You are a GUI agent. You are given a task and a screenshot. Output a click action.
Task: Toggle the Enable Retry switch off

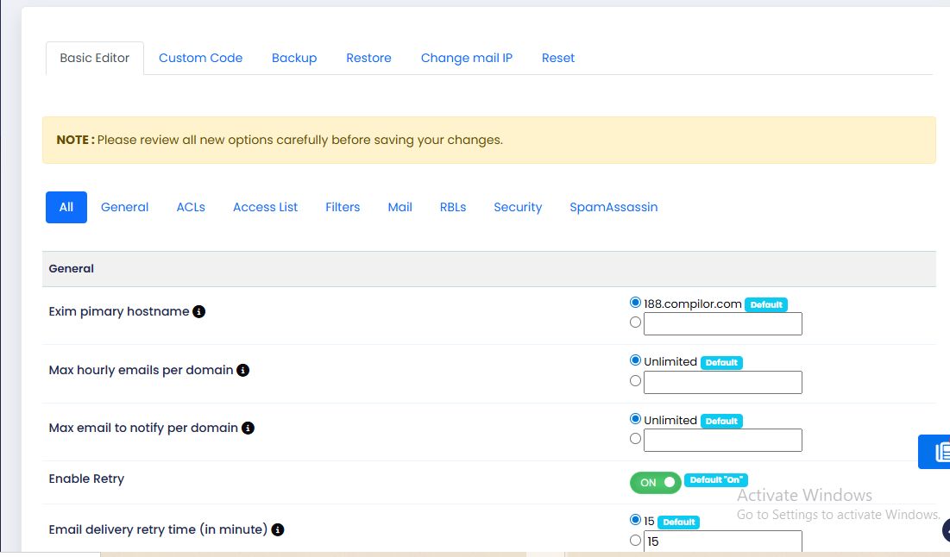656,482
